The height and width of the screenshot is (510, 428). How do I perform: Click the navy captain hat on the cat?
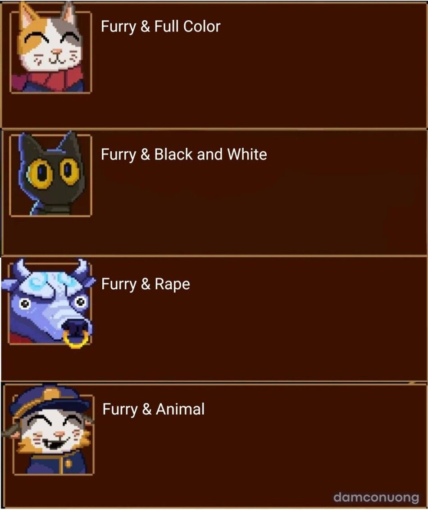[50, 401]
